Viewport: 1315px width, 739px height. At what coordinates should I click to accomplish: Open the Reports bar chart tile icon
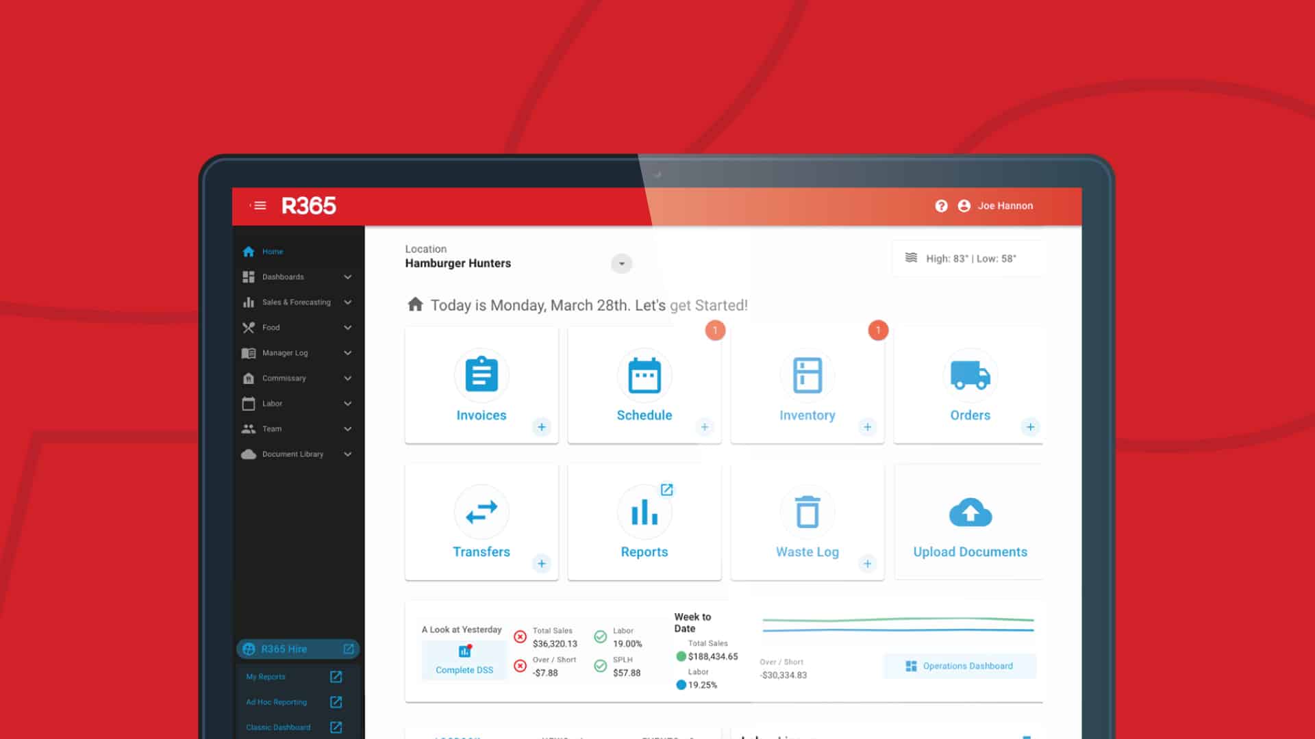coord(644,512)
